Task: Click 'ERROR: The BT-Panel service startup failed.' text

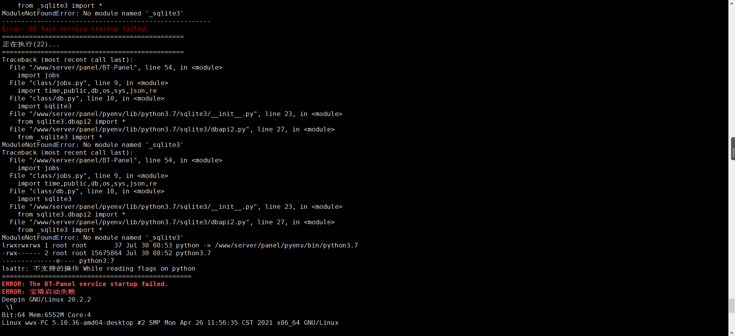Action: [85, 284]
